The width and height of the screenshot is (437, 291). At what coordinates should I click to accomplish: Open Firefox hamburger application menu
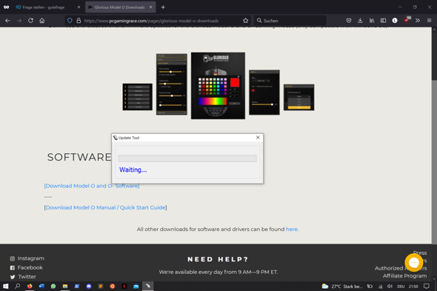pos(429,21)
